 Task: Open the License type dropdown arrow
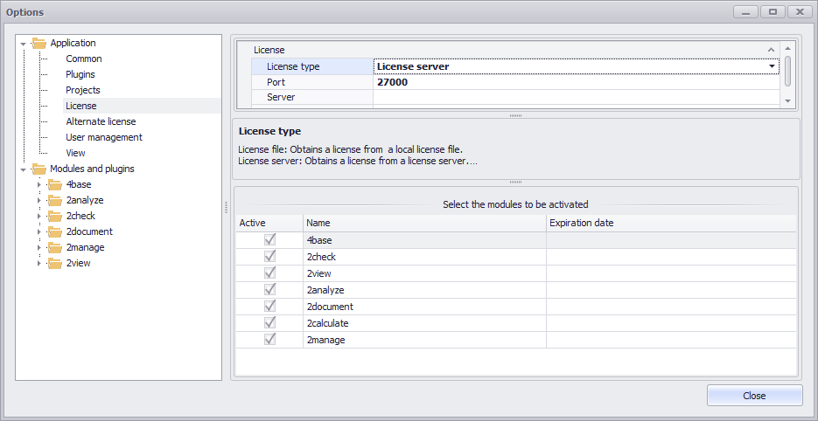click(772, 66)
